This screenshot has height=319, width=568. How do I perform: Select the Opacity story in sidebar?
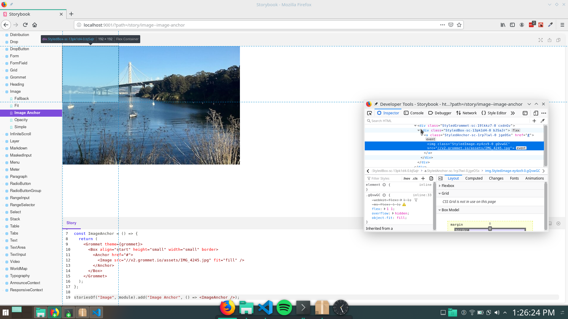[21, 120]
